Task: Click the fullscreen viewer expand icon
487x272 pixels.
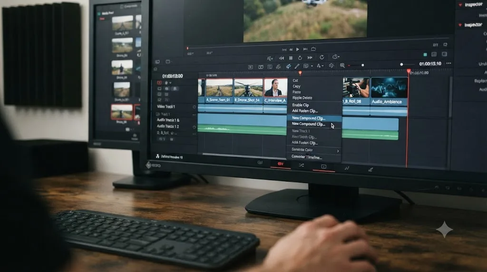Action: point(445,45)
